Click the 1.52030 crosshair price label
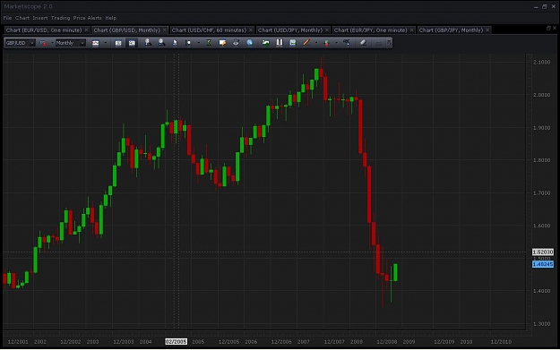This screenshot has height=350, width=560. coord(542,252)
